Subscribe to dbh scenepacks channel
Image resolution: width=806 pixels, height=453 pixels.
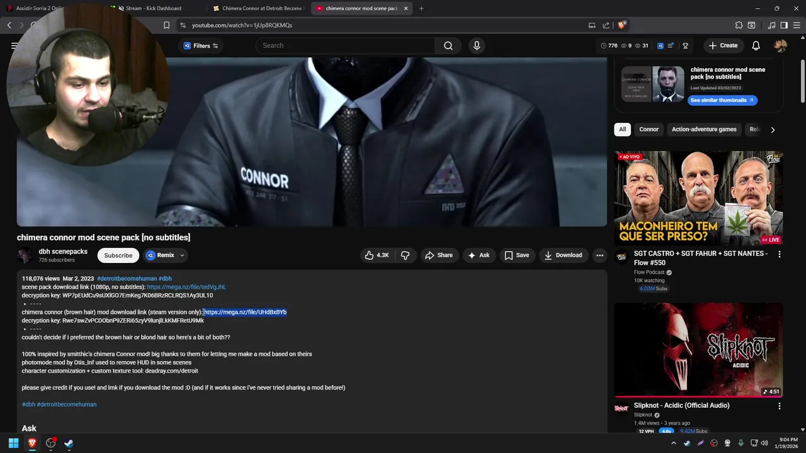pos(118,255)
